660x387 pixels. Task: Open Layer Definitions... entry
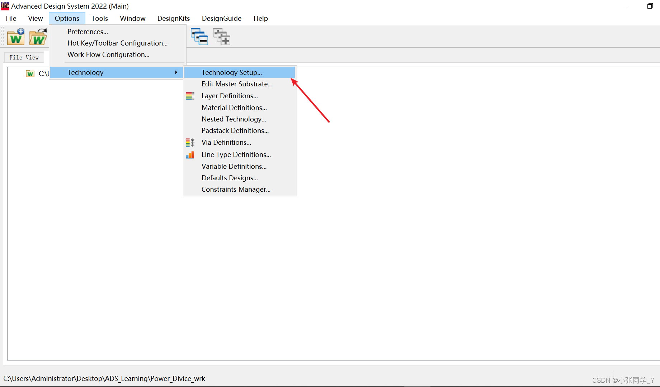[x=240, y=96]
